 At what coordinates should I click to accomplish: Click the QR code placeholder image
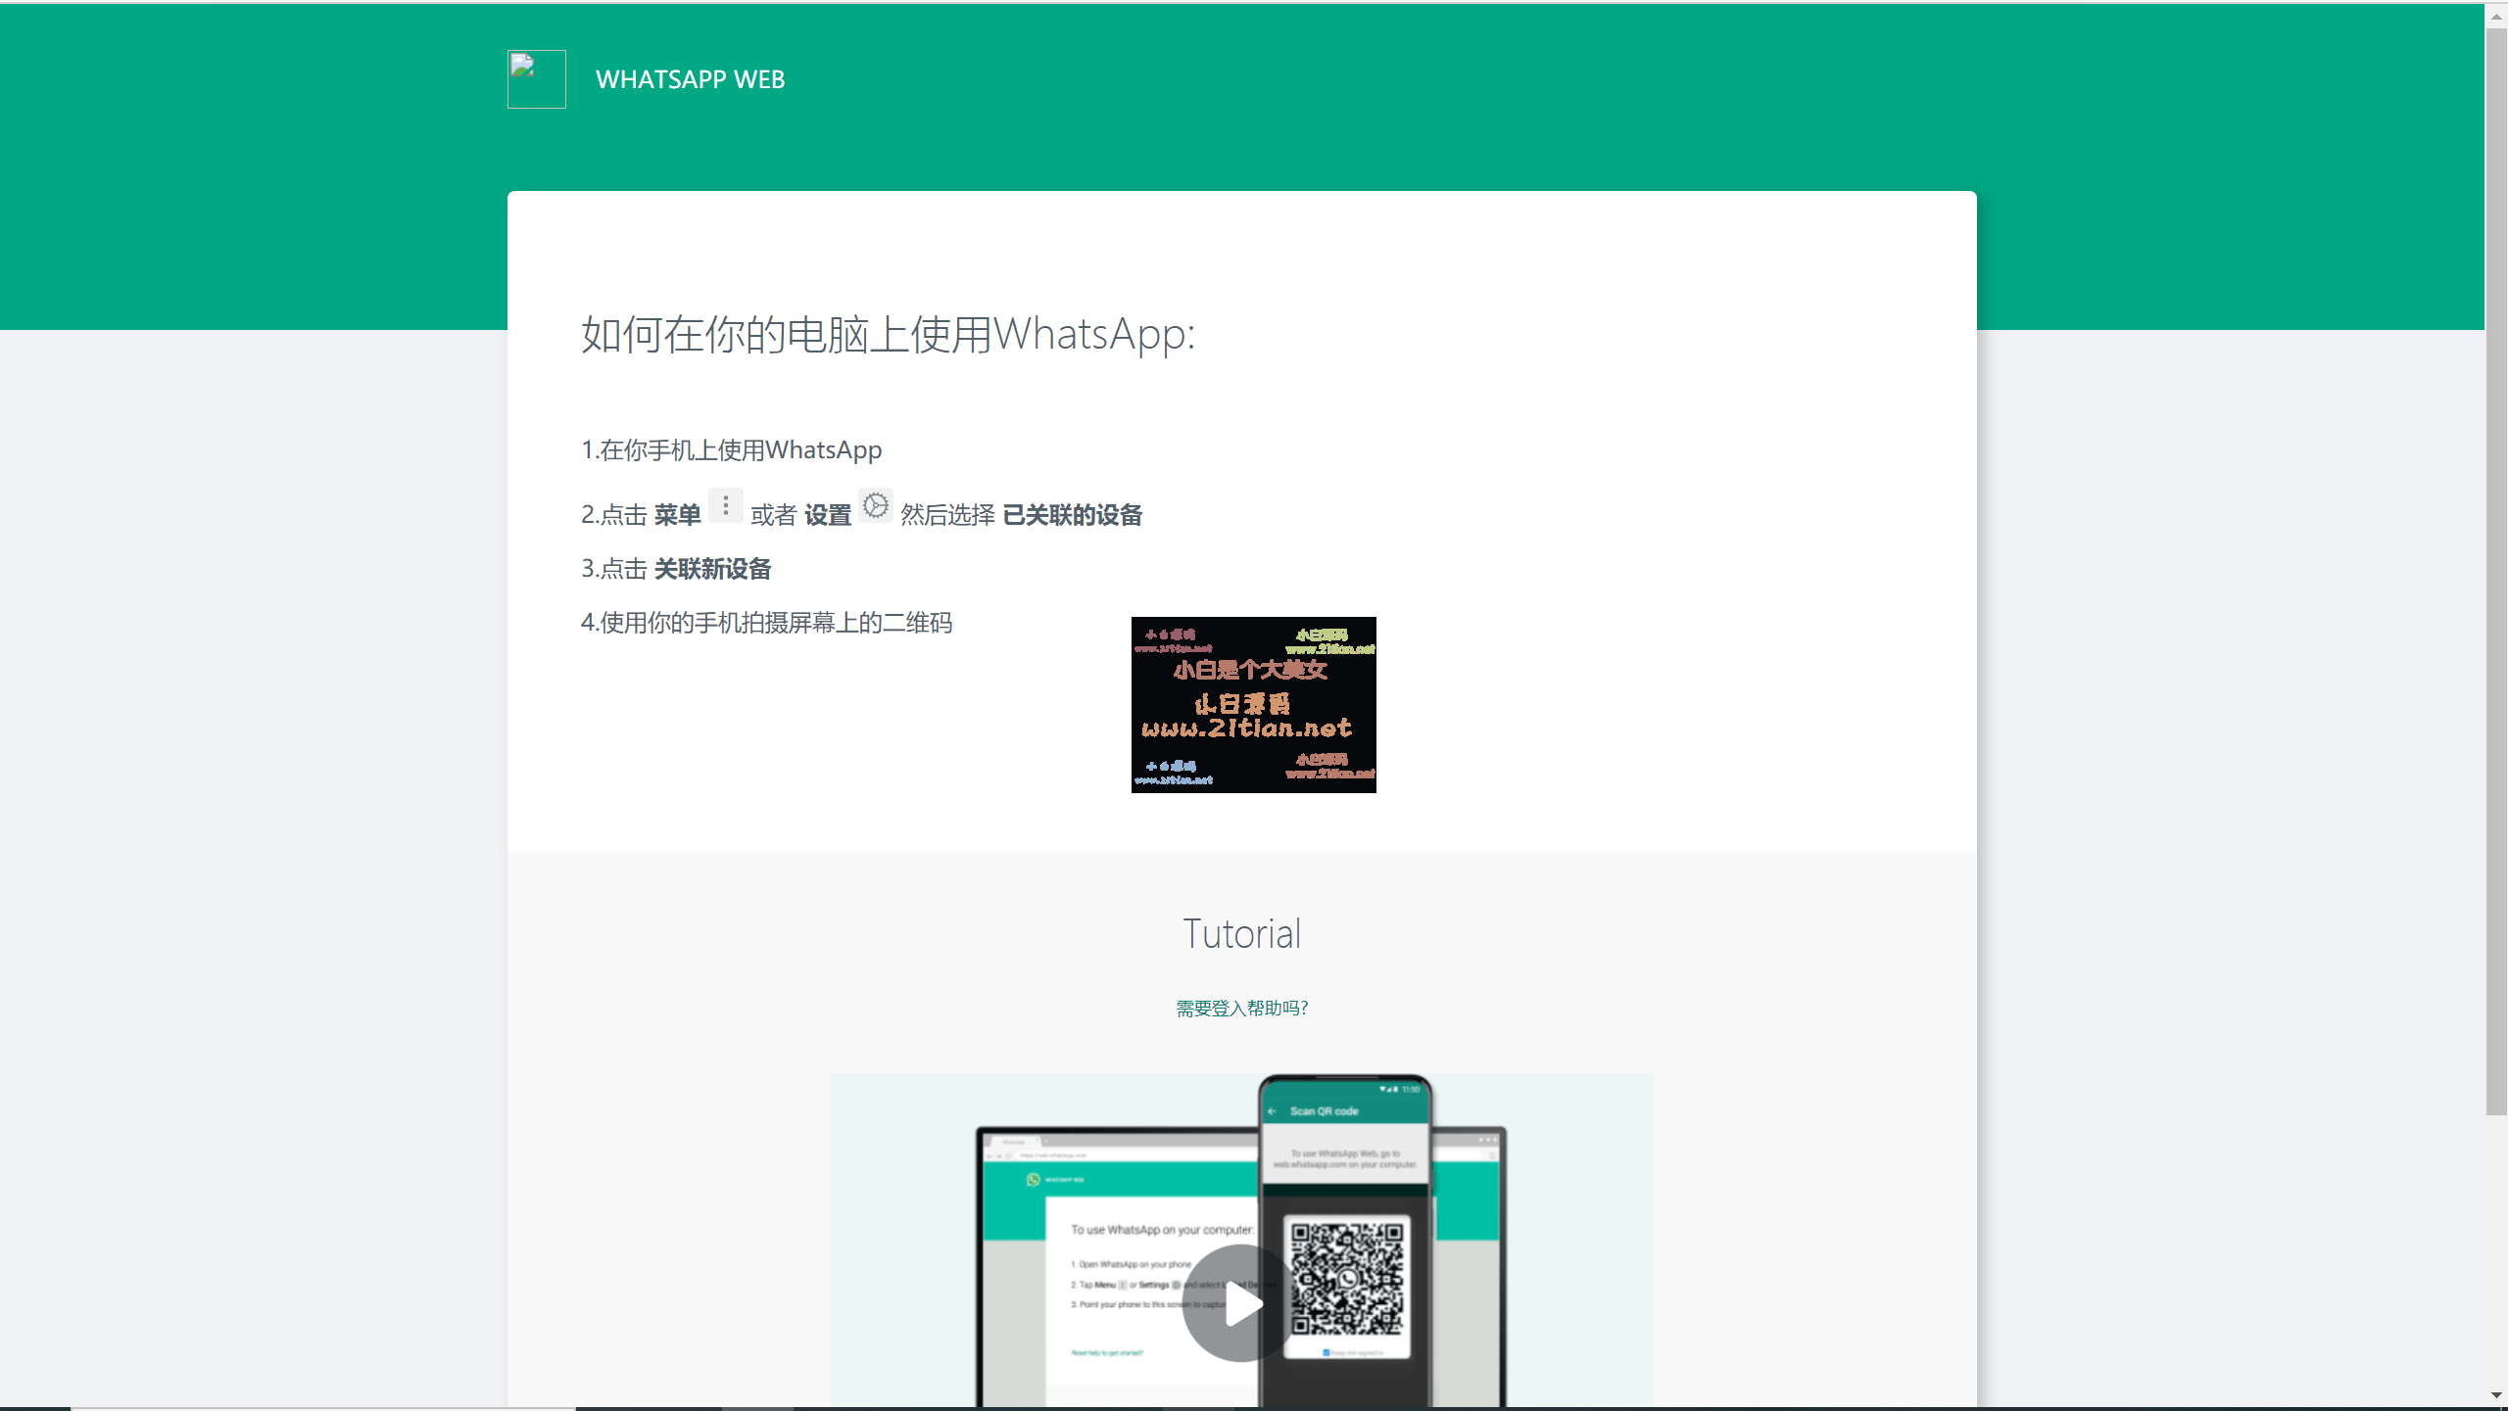click(x=1253, y=705)
